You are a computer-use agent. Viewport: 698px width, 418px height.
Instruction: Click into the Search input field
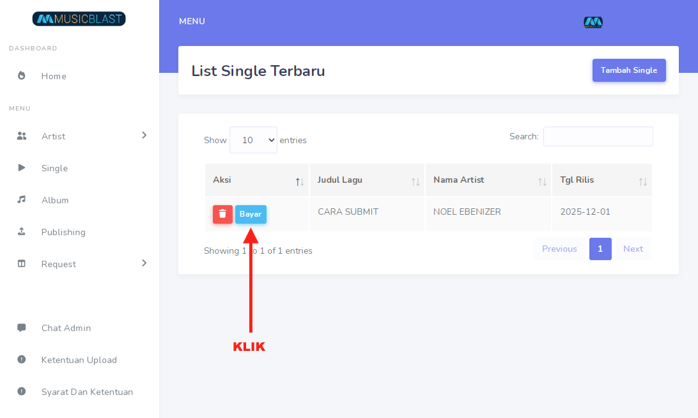(598, 136)
